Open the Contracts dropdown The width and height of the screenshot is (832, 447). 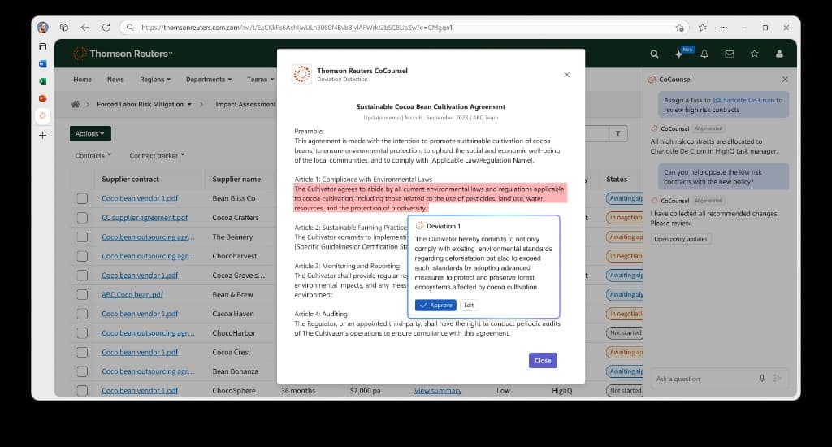(x=93, y=155)
